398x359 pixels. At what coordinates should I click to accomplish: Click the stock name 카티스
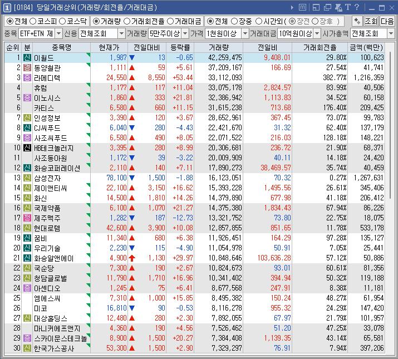pyautogui.click(x=44, y=108)
